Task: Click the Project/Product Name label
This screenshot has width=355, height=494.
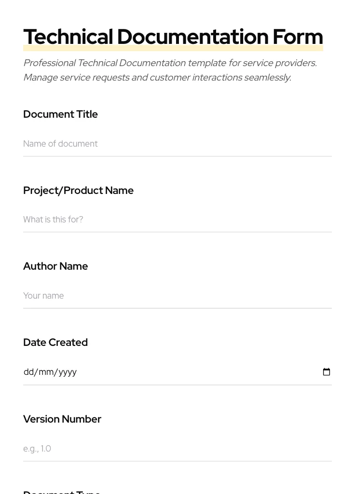Action: (x=78, y=190)
